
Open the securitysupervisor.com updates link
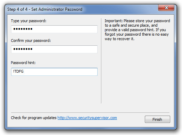(87, 118)
